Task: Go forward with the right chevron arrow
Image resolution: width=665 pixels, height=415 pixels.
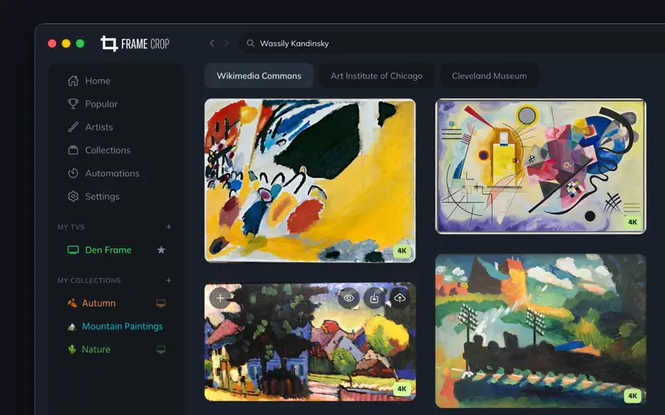Action: coord(226,43)
